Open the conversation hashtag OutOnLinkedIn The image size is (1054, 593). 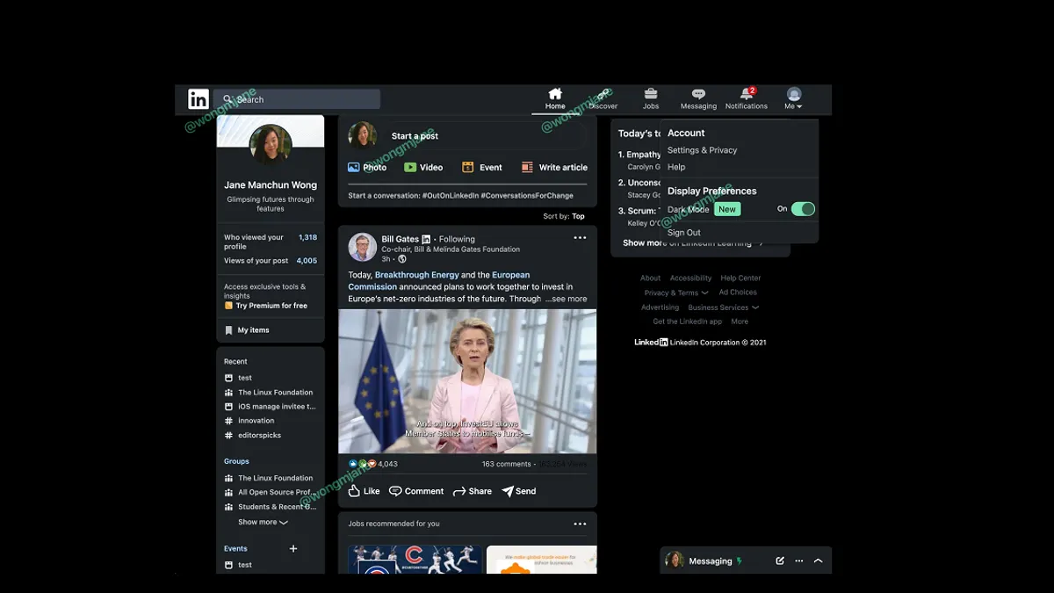(451, 196)
